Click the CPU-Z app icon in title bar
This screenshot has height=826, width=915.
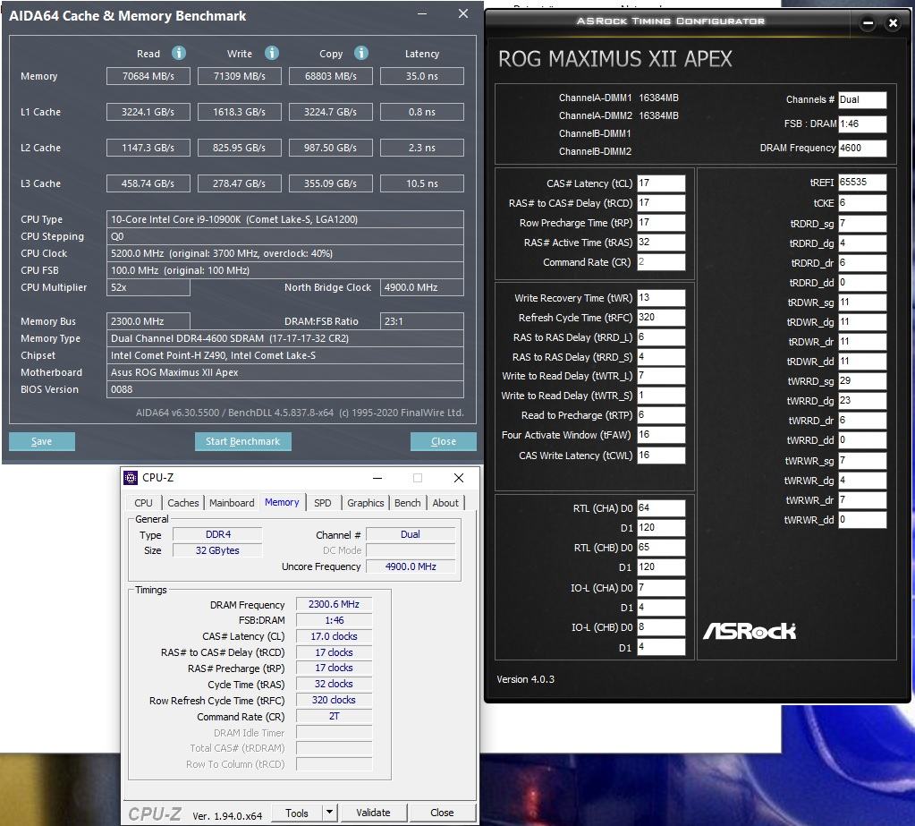pos(131,478)
